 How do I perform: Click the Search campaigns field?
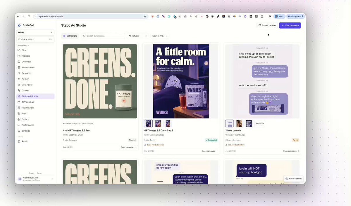coord(103,36)
